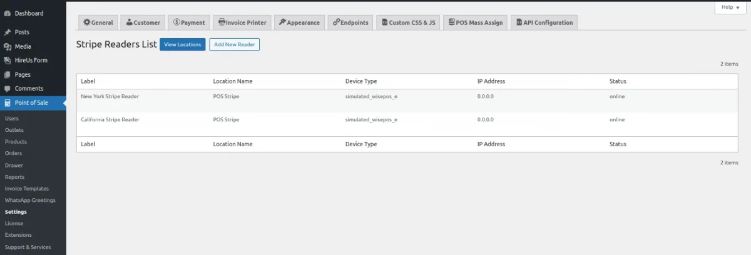Click the View Locations button
Screen dimensions: 751x255
(183, 44)
